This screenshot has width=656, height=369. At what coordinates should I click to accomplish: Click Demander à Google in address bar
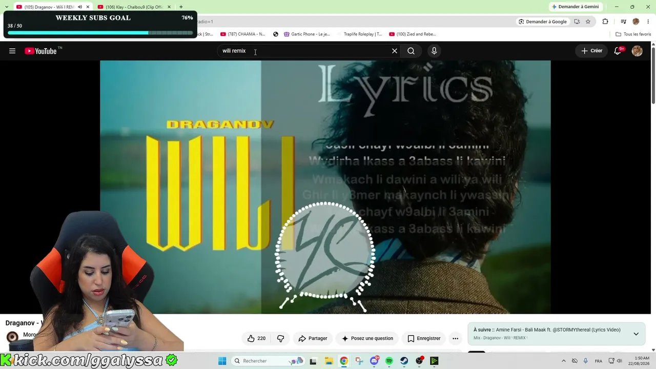(x=543, y=22)
